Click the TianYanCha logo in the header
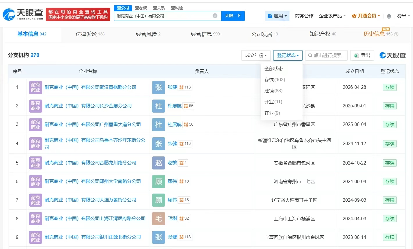 (x=23, y=14)
